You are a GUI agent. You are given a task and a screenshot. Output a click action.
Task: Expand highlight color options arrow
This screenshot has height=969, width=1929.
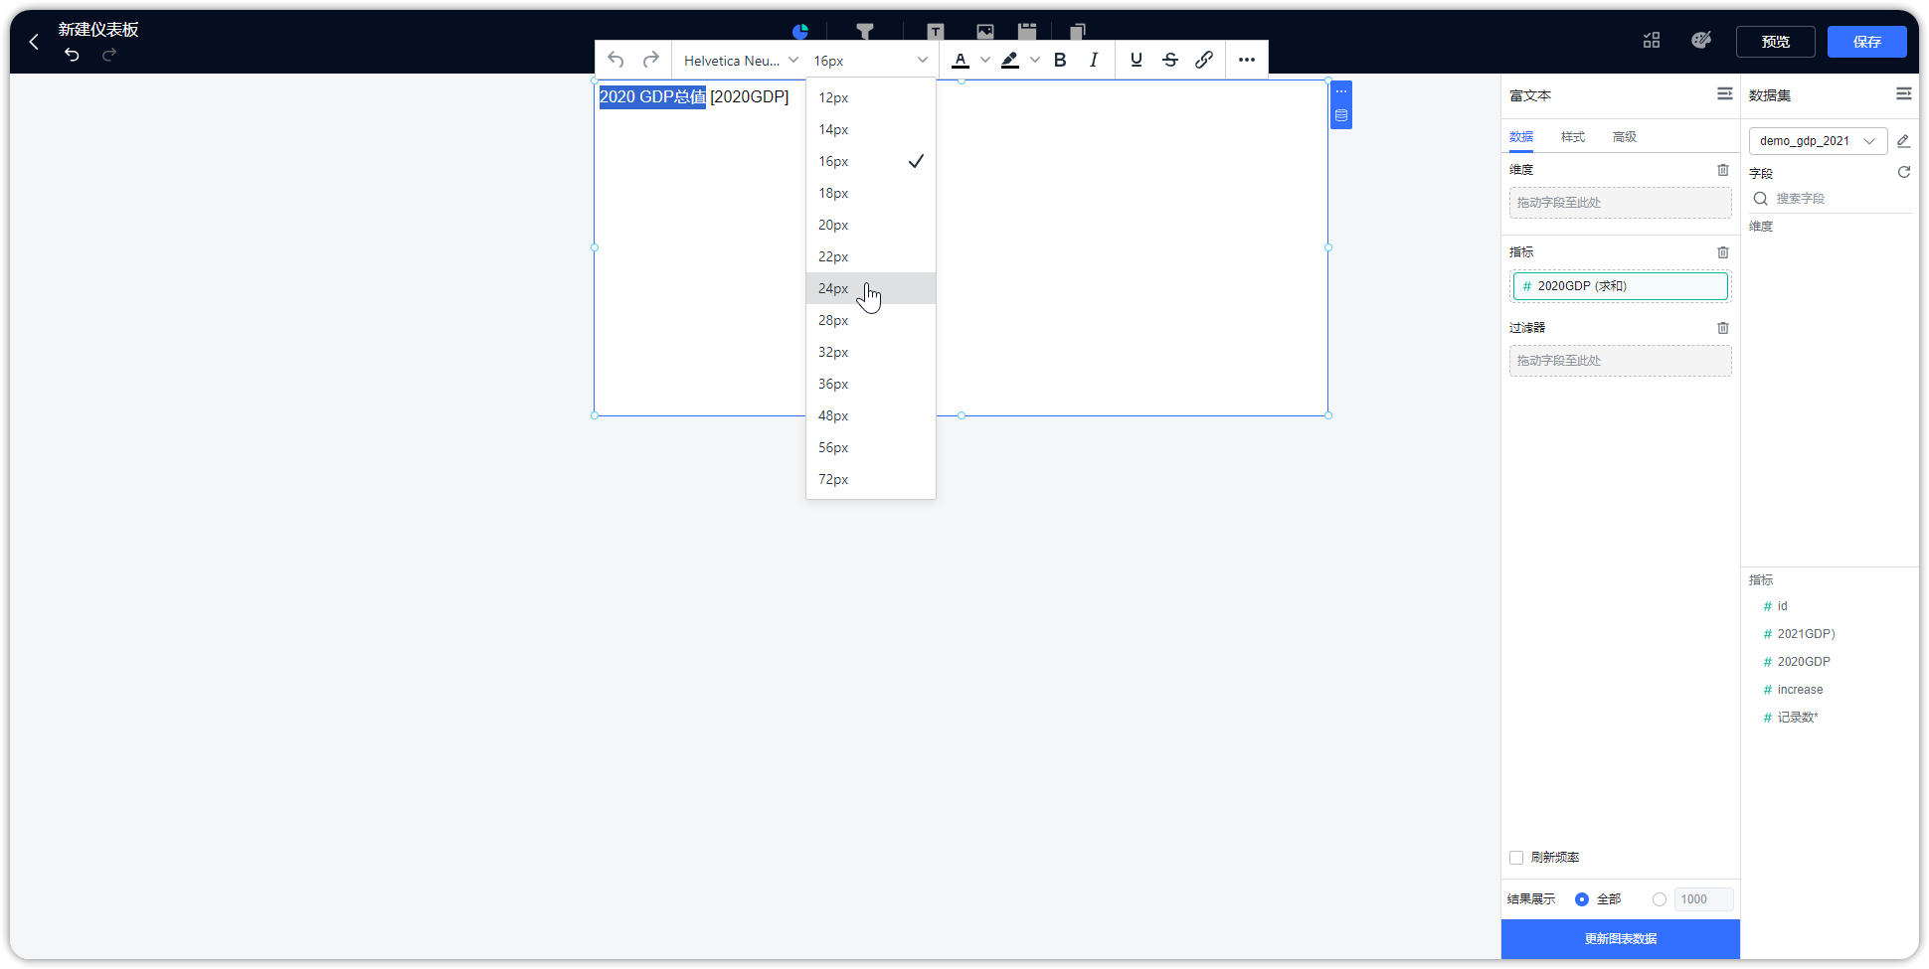point(1035,60)
